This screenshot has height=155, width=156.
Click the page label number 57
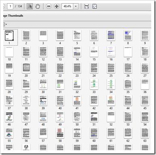[x=43, y=141]
